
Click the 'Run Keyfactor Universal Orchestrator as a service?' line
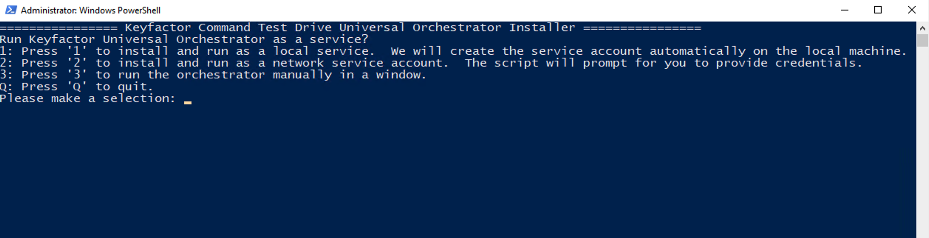pyautogui.click(x=184, y=40)
